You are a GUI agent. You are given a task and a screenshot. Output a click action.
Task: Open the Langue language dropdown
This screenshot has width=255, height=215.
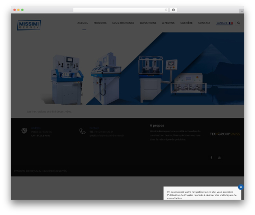224,23
